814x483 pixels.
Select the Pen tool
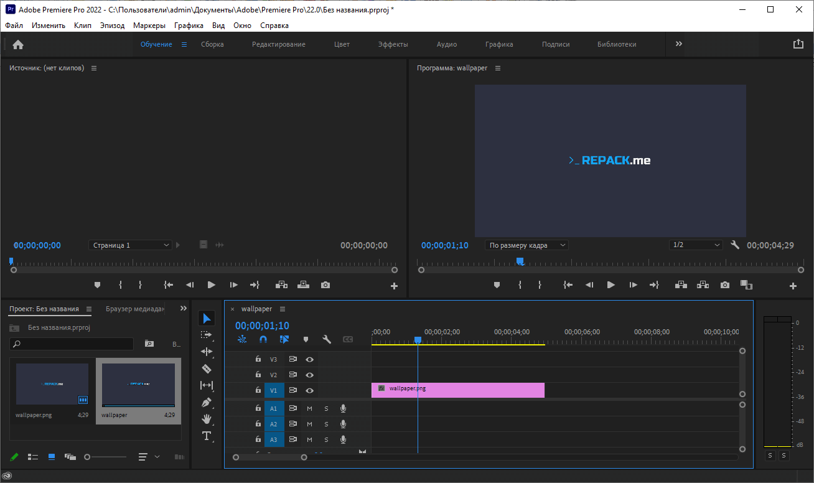[207, 402]
